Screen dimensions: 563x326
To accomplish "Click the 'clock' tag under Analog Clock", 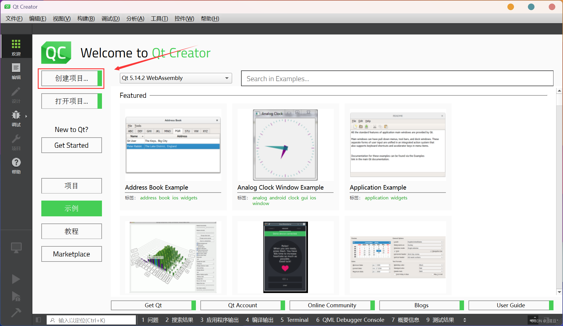I will (294, 198).
